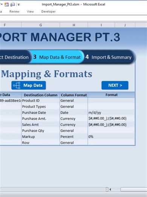Open the Review ribbon tab

14,12
